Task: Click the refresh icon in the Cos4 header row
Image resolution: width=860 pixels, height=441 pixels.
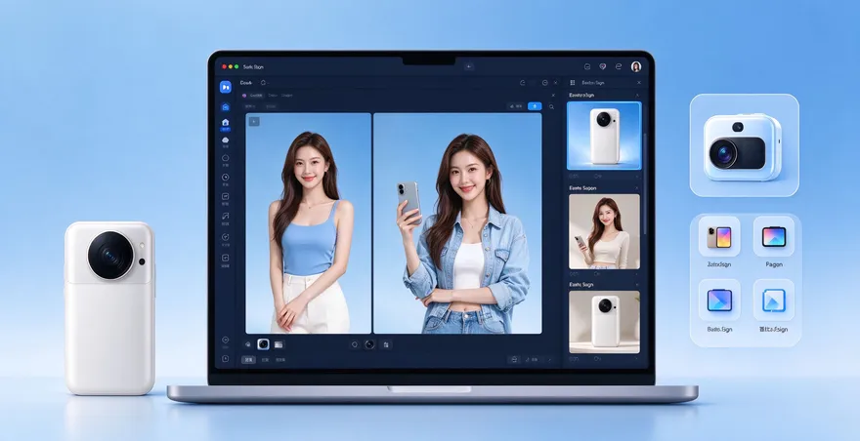Action: (x=523, y=83)
